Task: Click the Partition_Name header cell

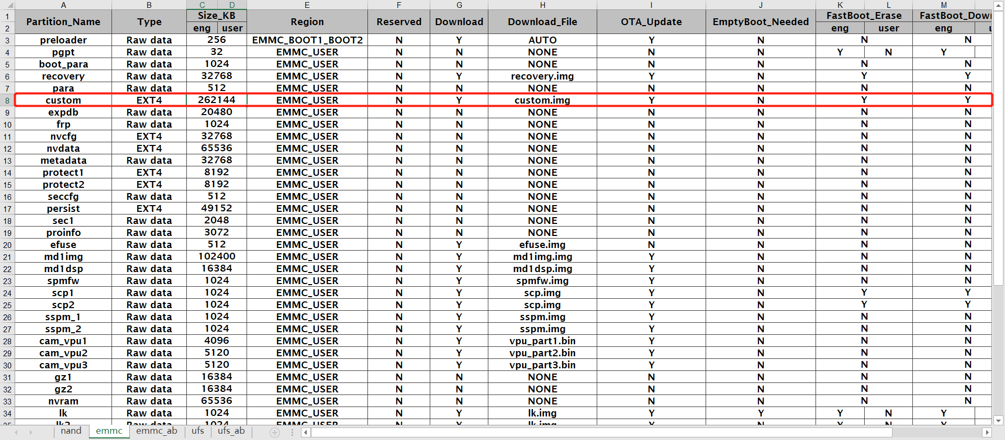Action: click(63, 22)
